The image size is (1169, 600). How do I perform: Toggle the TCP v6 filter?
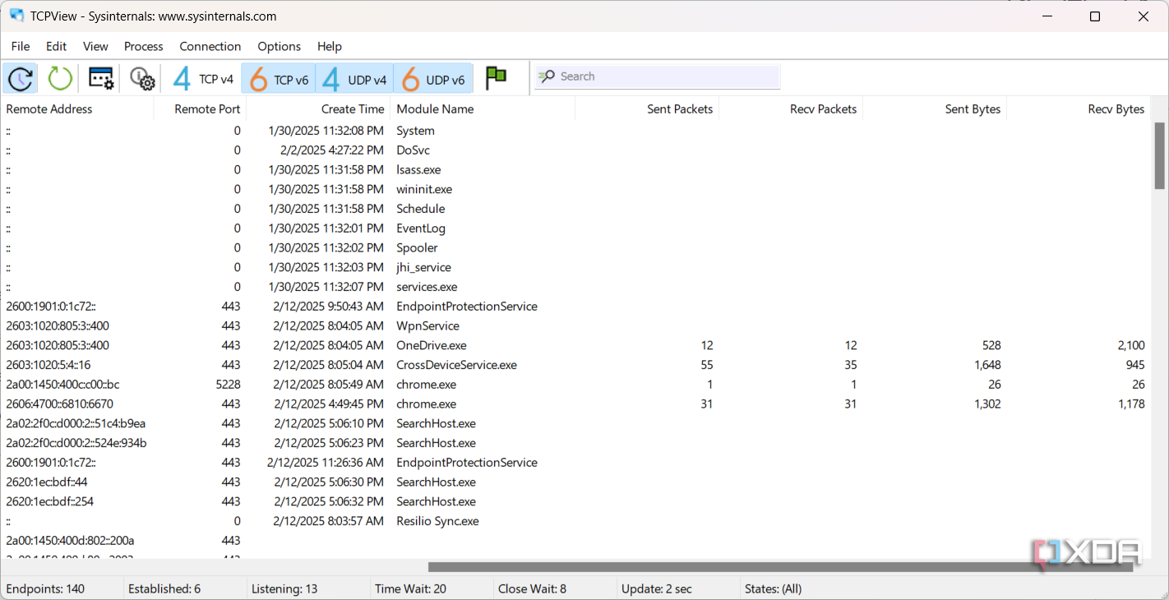tap(279, 79)
